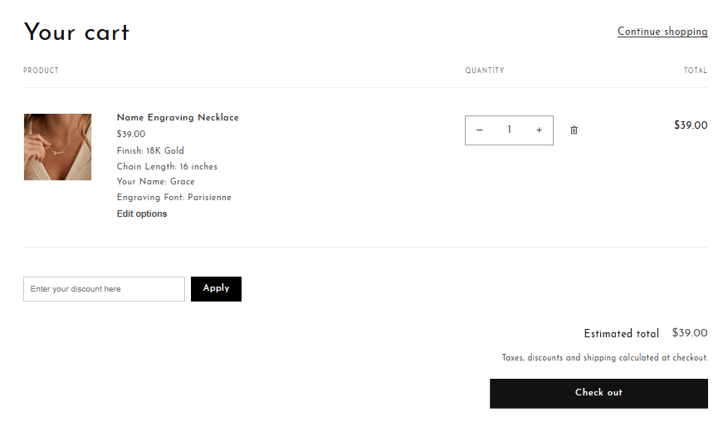Click the Product column header
The width and height of the screenshot is (723, 422).
42,71
